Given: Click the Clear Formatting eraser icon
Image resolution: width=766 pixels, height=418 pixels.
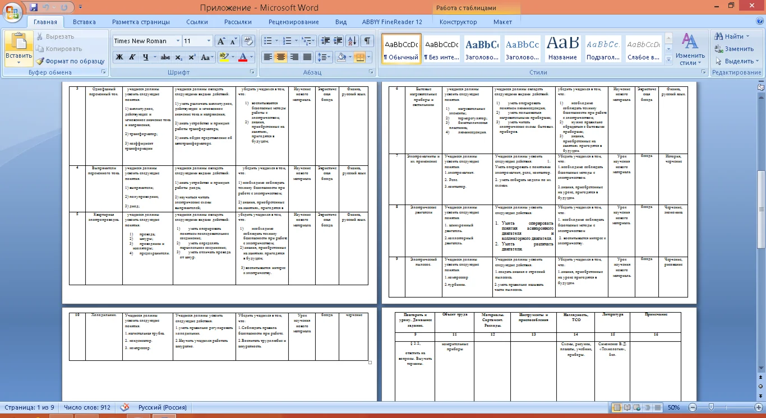Looking at the screenshot, I should (x=248, y=41).
